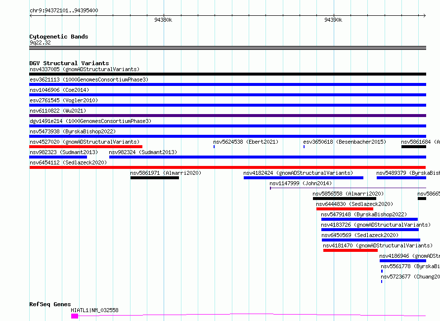Viewport: 440px width, 321px height.
Task: Click the small nsv5624538 (Ebert2021) marker
Action: pyautogui.click(x=214, y=147)
